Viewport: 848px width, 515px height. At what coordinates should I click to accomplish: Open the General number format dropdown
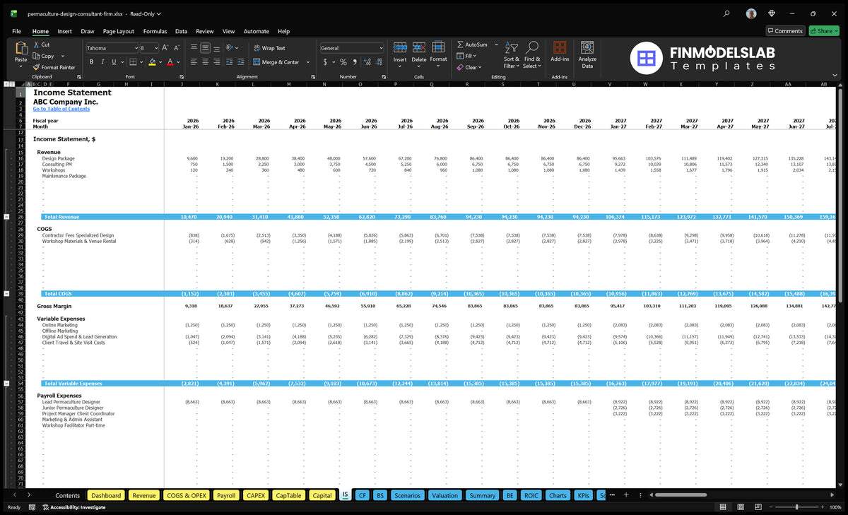tap(381, 48)
